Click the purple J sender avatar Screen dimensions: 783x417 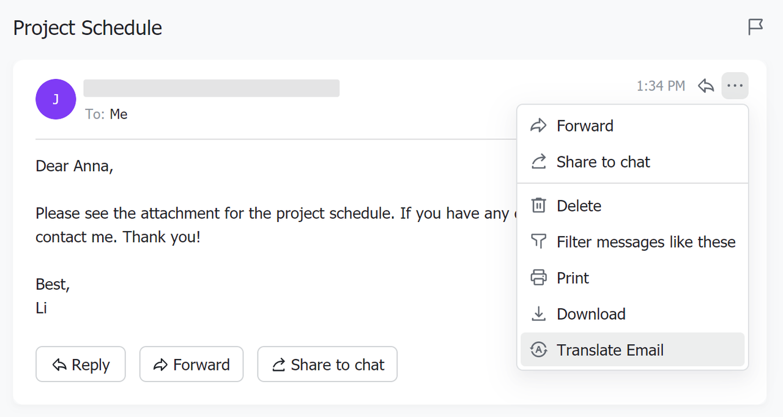point(56,99)
